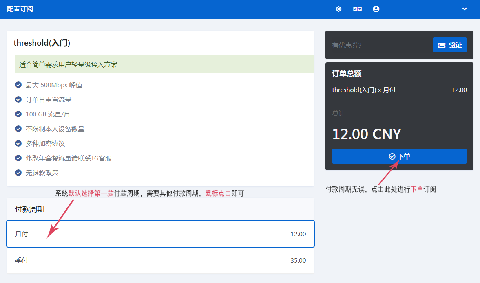Click check icon next to 100 GB 流量/月
This screenshot has width=480, height=283.
point(18,114)
